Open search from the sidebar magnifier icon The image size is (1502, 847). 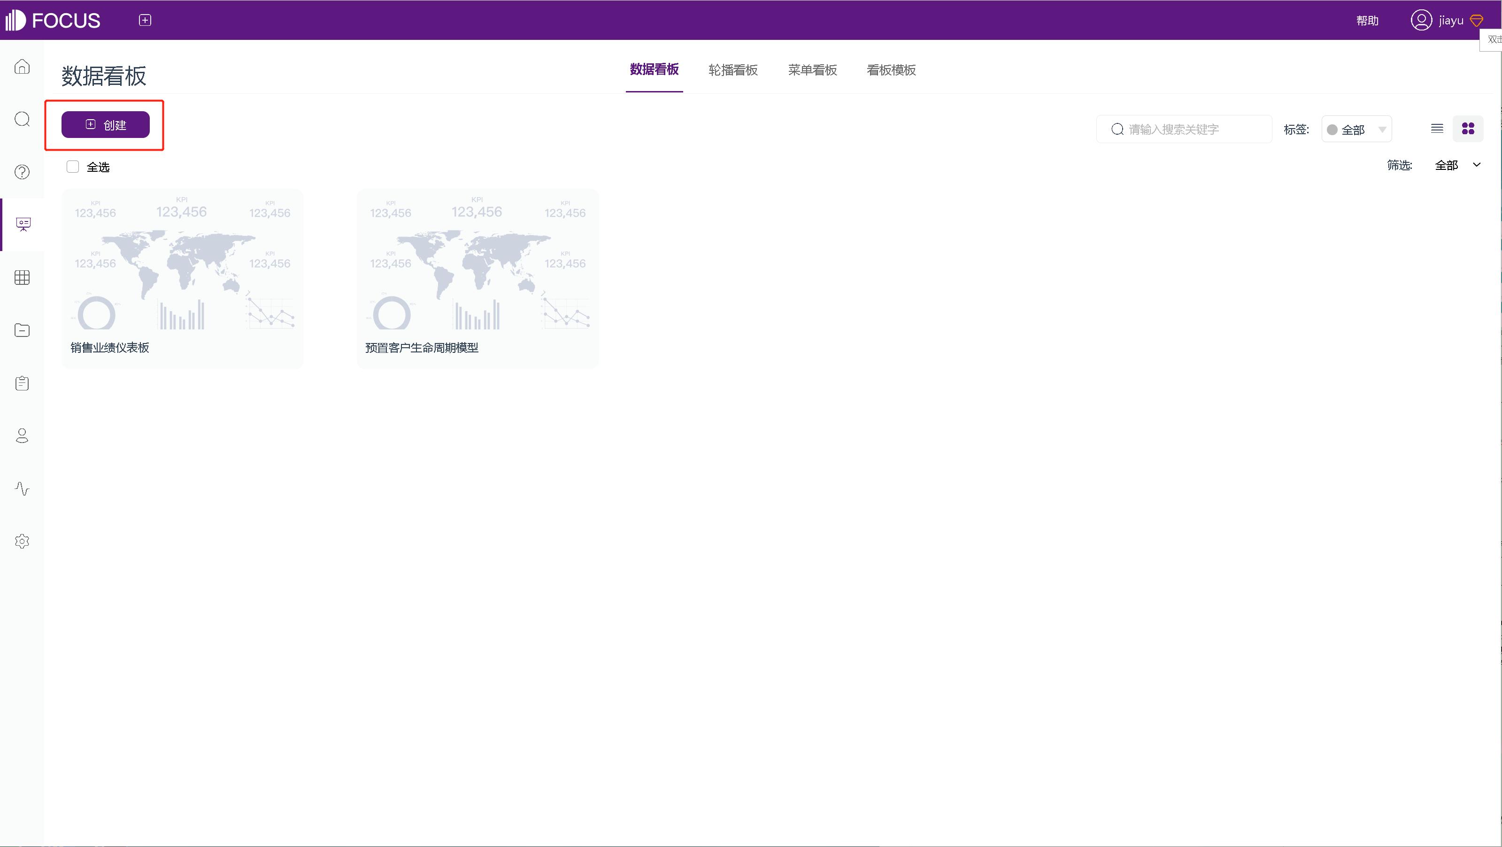click(22, 119)
